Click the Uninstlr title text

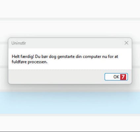(x=19, y=43)
